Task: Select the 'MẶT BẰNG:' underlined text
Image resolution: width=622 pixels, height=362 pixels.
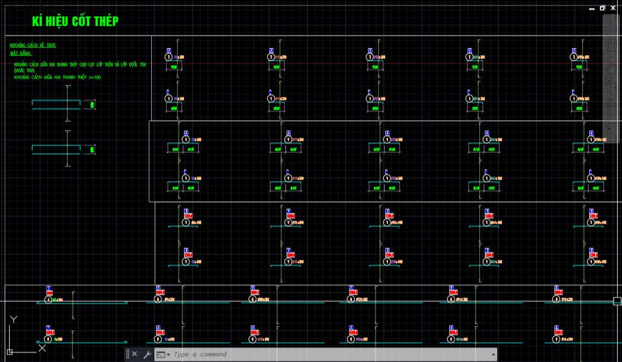Action: 21,53
